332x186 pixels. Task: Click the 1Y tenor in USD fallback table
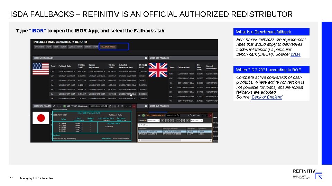pos(52,99)
